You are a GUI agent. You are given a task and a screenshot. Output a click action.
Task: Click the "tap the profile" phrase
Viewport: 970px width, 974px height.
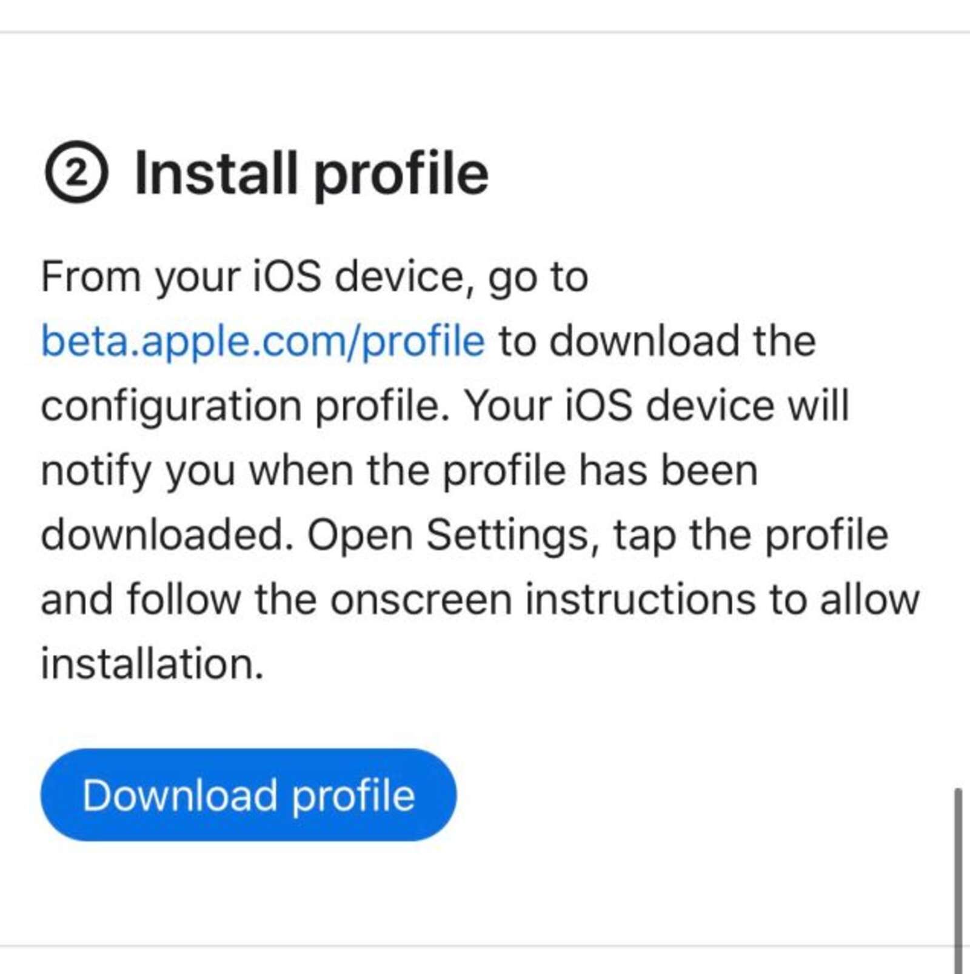tap(751, 535)
